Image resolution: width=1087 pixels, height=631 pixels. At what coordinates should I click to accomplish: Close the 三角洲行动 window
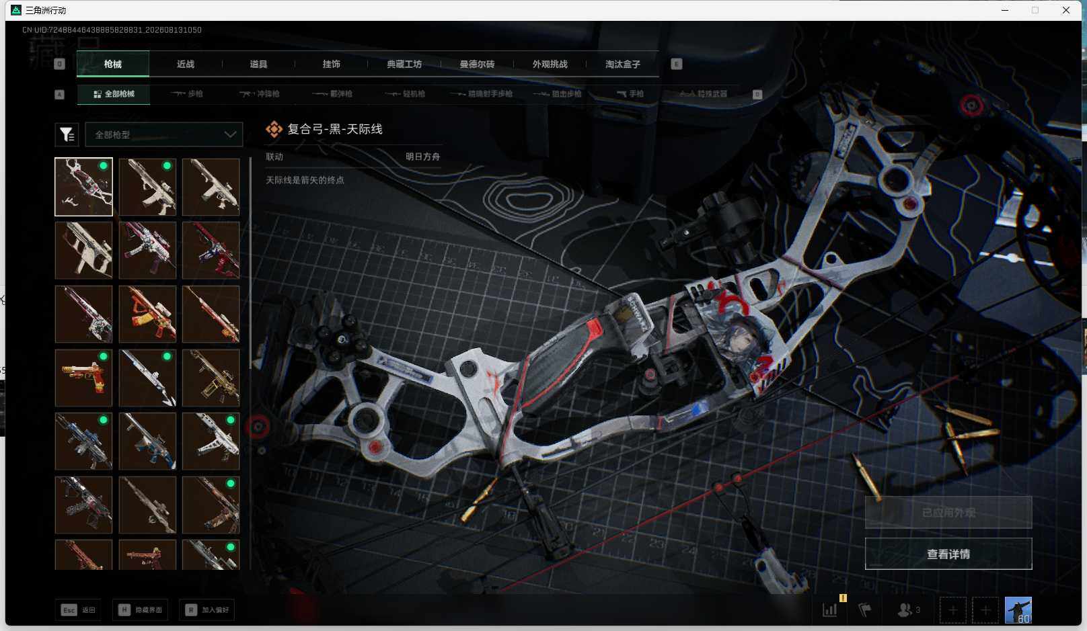(x=1066, y=10)
